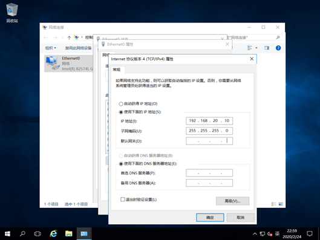Close the Ethernet0 Properties dialog
320x240 pixels.
[x=227, y=44]
